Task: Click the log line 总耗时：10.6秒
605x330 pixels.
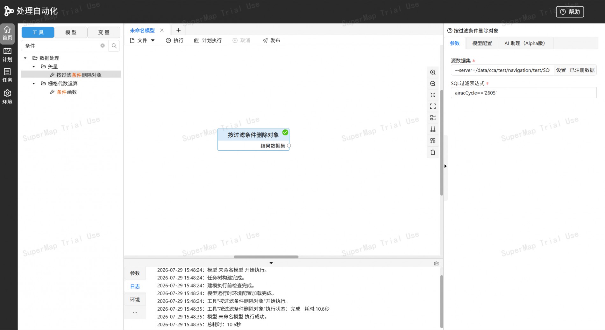Action: pos(199,324)
